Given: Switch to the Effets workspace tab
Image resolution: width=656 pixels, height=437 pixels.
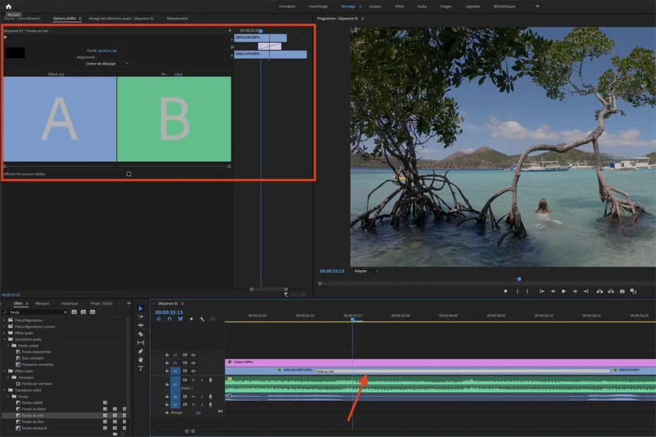Looking at the screenshot, I should click(400, 6).
